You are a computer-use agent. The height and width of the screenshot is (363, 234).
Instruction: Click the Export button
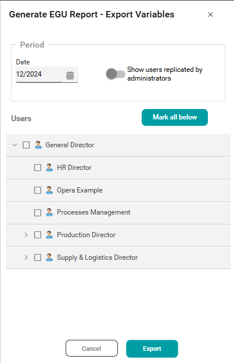pos(152,349)
